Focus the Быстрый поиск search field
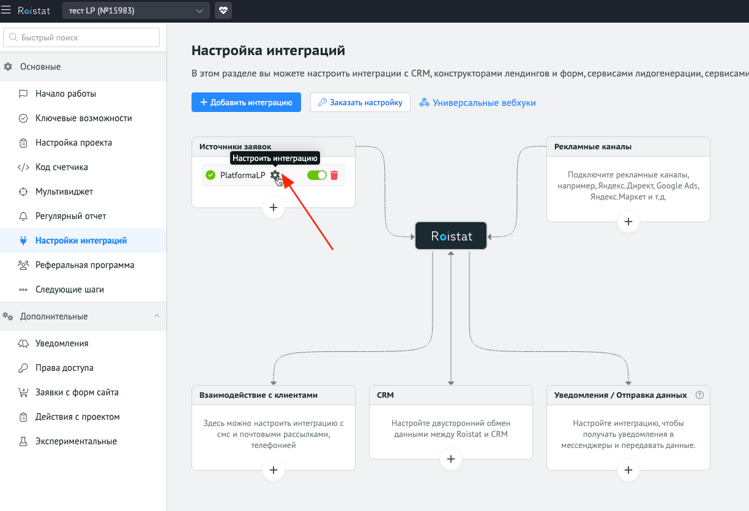This screenshot has width=749, height=511. 81,37
